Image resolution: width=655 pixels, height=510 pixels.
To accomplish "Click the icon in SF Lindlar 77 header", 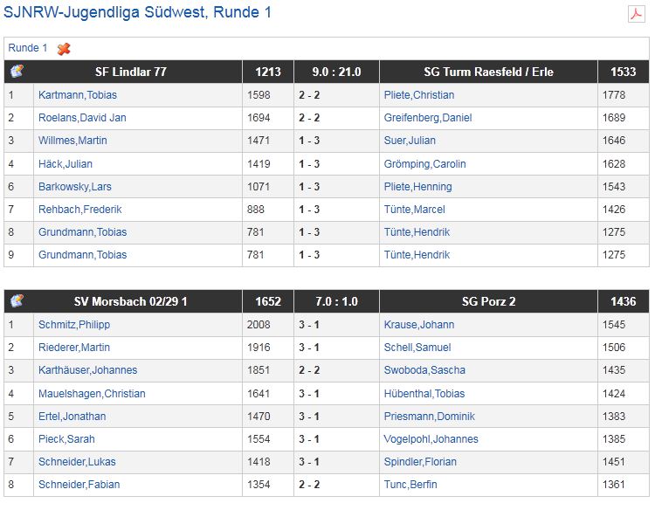I will point(17,72).
